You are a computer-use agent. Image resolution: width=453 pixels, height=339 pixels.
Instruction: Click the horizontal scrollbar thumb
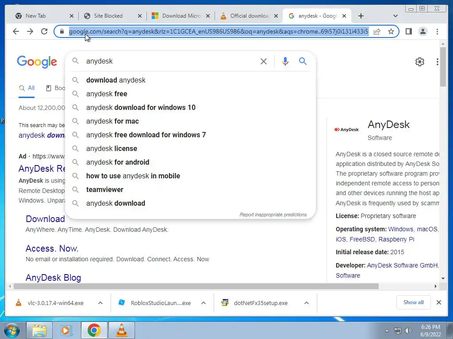pos(196,286)
